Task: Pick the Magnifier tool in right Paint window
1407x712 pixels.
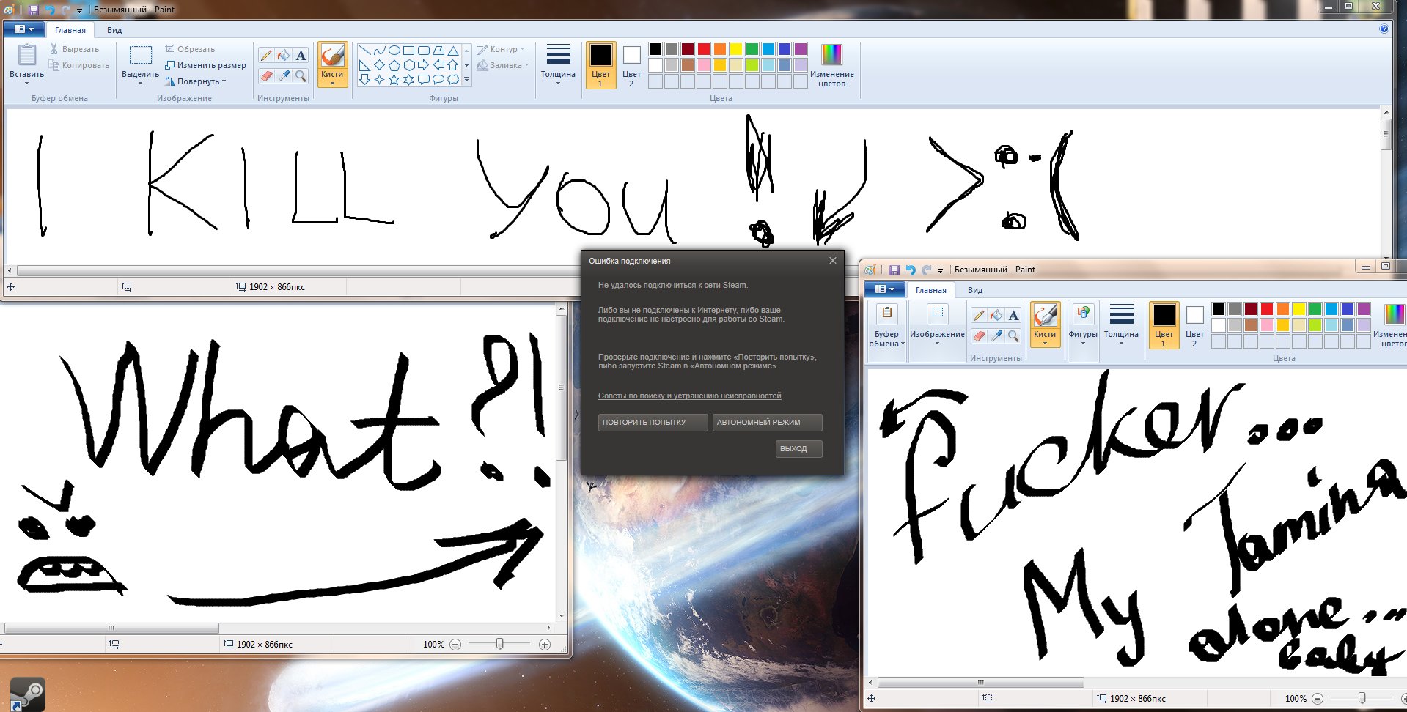Action: coord(1013,335)
